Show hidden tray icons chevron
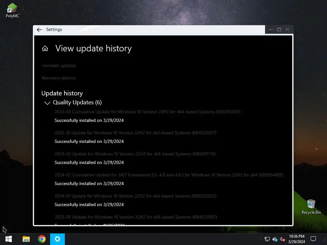Image resolution: width=327 pixels, height=245 pixels. pos(260,239)
